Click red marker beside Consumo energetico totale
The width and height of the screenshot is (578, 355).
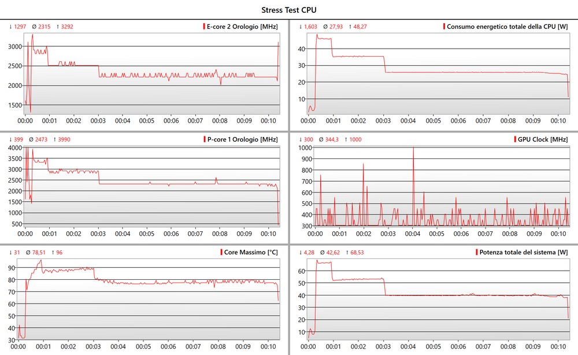444,27
